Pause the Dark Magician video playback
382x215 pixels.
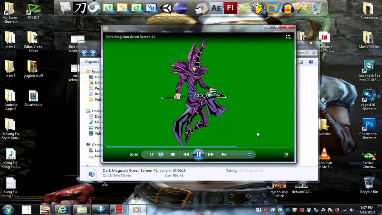pos(198,154)
